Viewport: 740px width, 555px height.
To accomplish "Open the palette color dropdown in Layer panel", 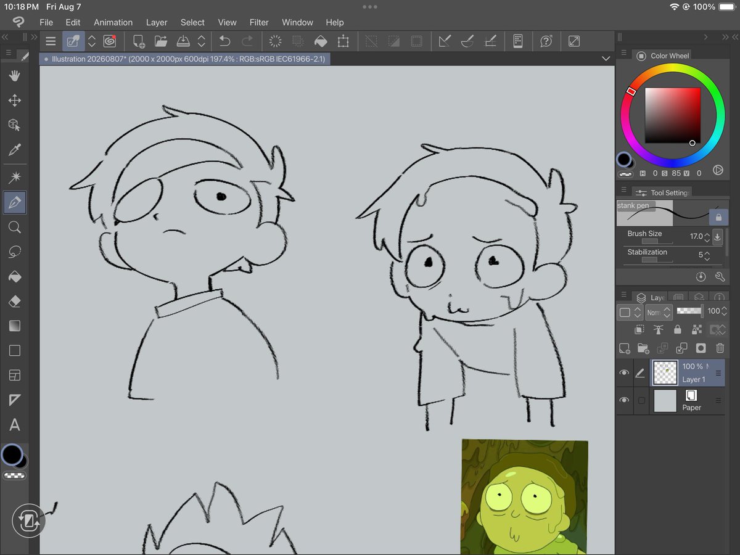I will click(629, 312).
